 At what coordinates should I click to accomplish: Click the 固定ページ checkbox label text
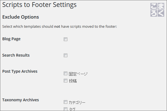78,74
